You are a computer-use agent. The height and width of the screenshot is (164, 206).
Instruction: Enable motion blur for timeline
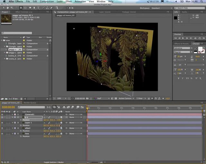point(72,107)
